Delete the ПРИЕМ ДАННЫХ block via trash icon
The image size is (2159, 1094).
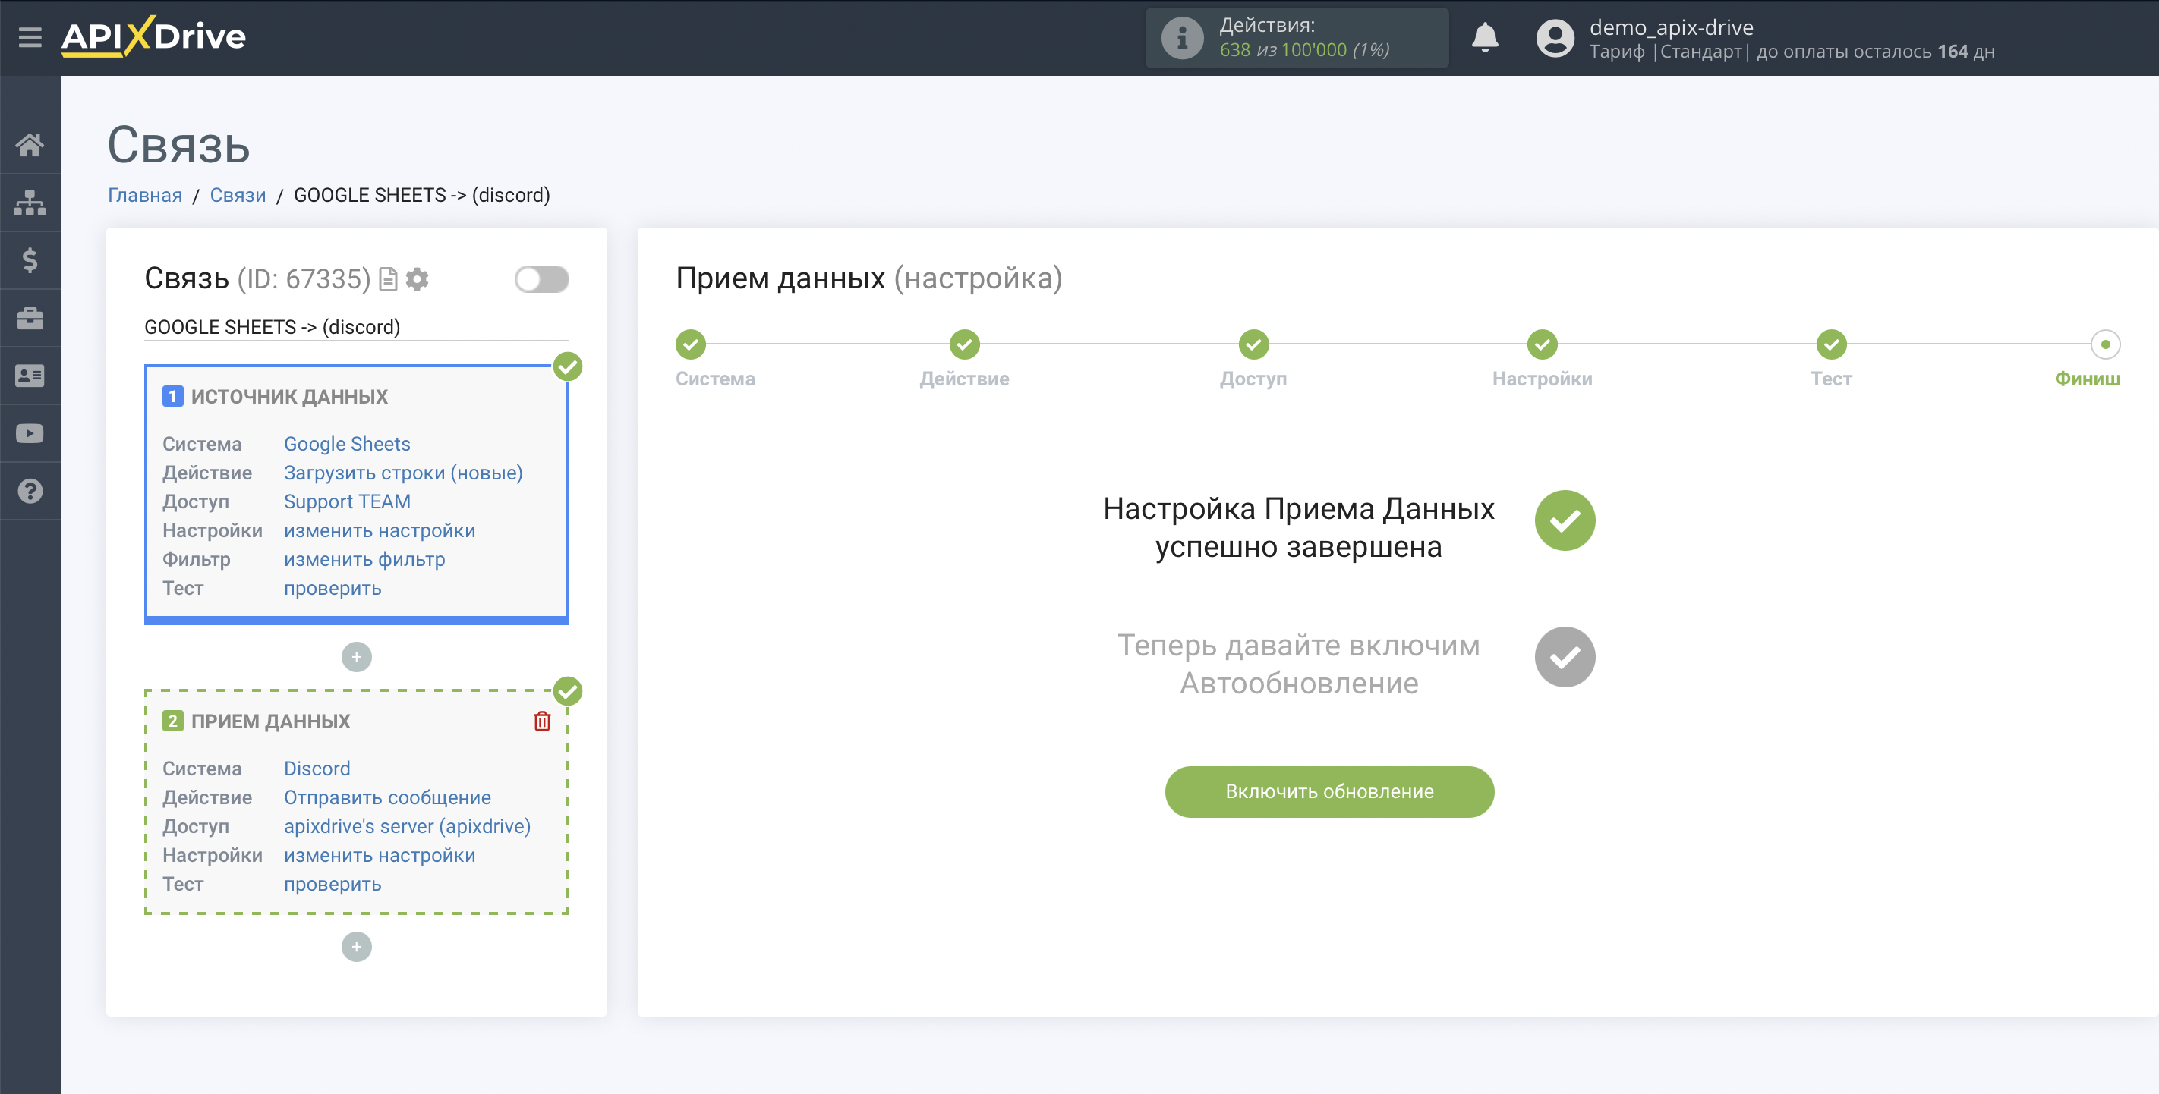point(542,721)
